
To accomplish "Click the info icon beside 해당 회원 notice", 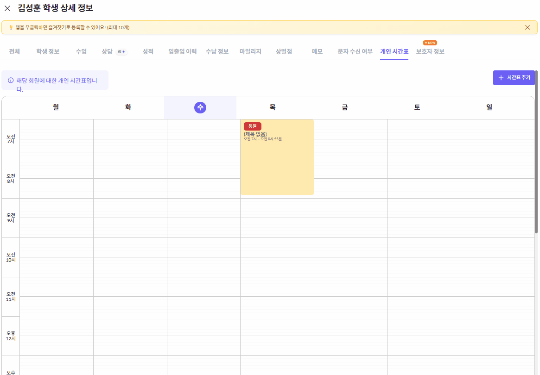I will tap(11, 81).
